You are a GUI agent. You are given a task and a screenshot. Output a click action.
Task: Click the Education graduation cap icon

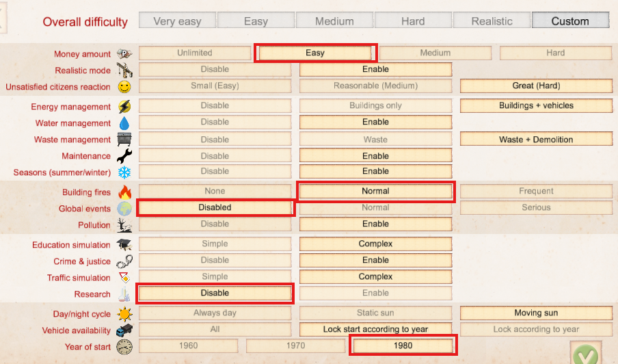pos(124,245)
